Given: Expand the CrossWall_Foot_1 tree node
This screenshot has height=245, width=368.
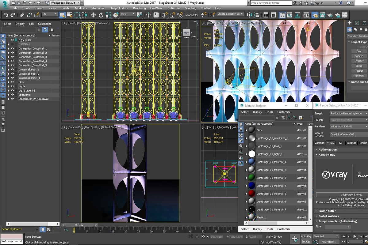Looking at the screenshot, I should coord(9,70).
